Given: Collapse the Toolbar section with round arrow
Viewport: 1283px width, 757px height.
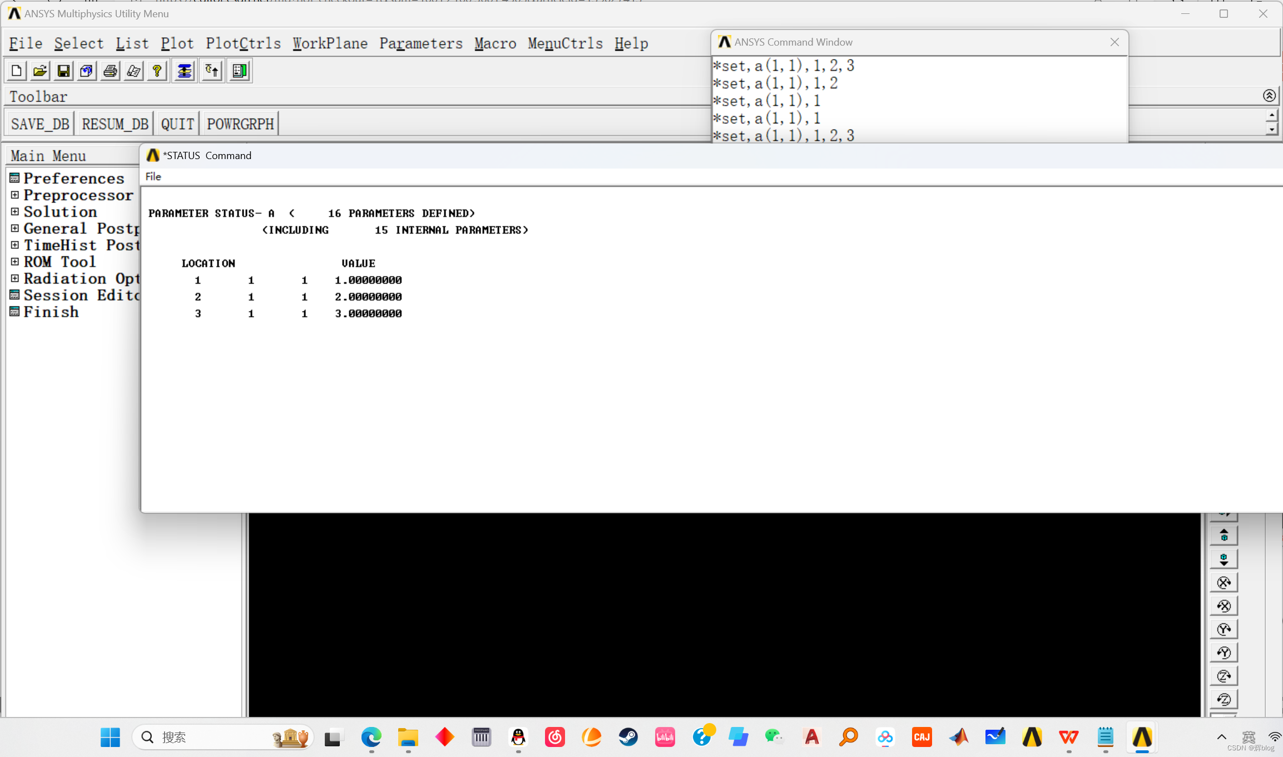Looking at the screenshot, I should tap(1269, 96).
